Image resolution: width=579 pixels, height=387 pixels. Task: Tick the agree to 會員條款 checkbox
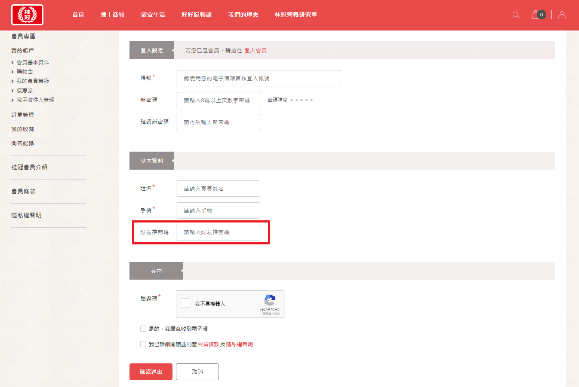coord(143,344)
